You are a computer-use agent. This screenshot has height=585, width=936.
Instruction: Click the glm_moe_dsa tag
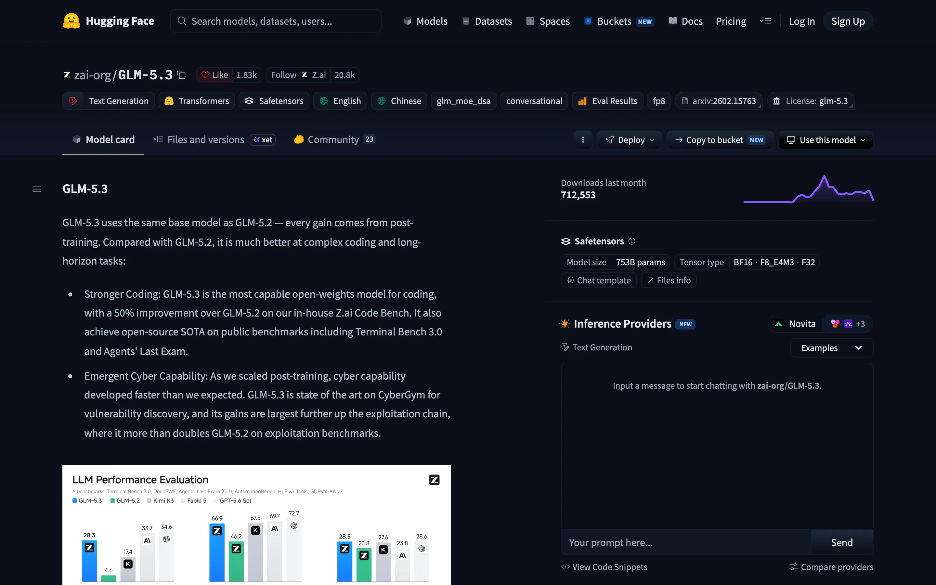[x=463, y=101]
